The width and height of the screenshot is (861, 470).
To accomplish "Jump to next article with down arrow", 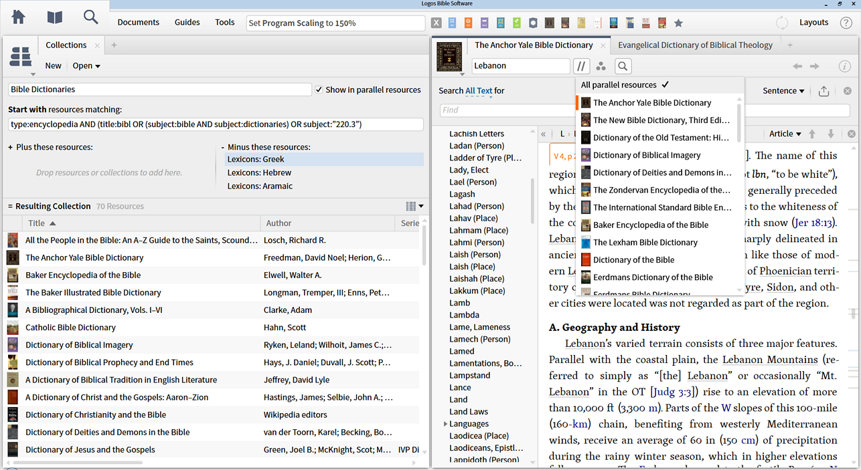I will [831, 134].
